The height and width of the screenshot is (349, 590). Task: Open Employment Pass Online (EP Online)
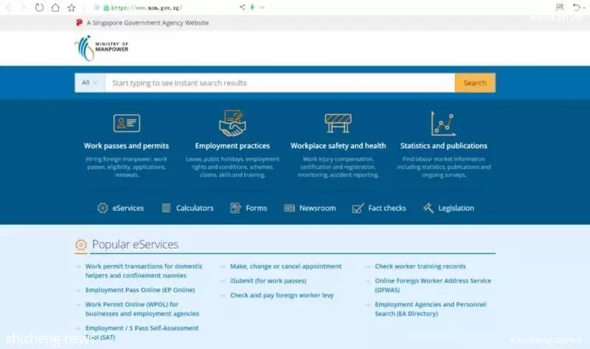tap(140, 290)
